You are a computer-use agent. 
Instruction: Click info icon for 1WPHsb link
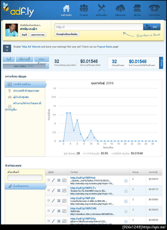[x=126, y=181]
